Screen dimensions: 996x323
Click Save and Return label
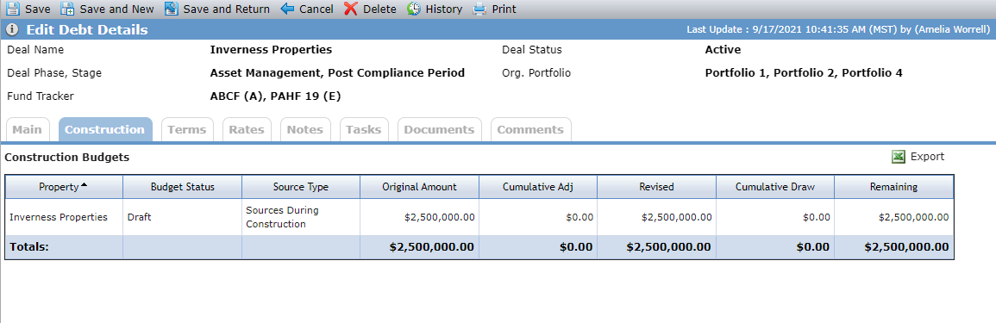tap(227, 9)
